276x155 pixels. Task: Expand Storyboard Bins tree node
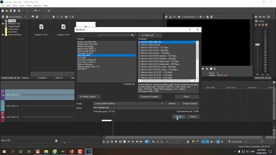pos(3,34)
